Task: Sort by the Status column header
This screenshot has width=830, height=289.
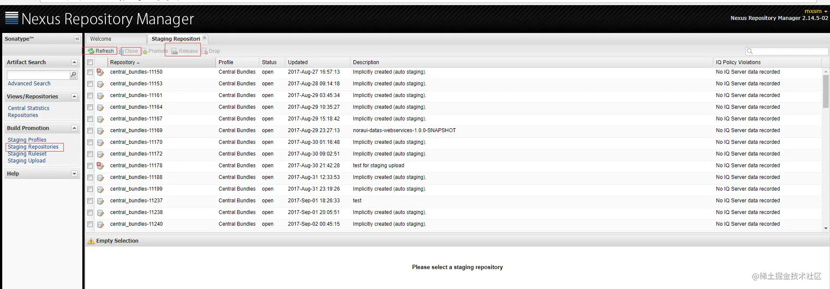Action: tap(272, 62)
